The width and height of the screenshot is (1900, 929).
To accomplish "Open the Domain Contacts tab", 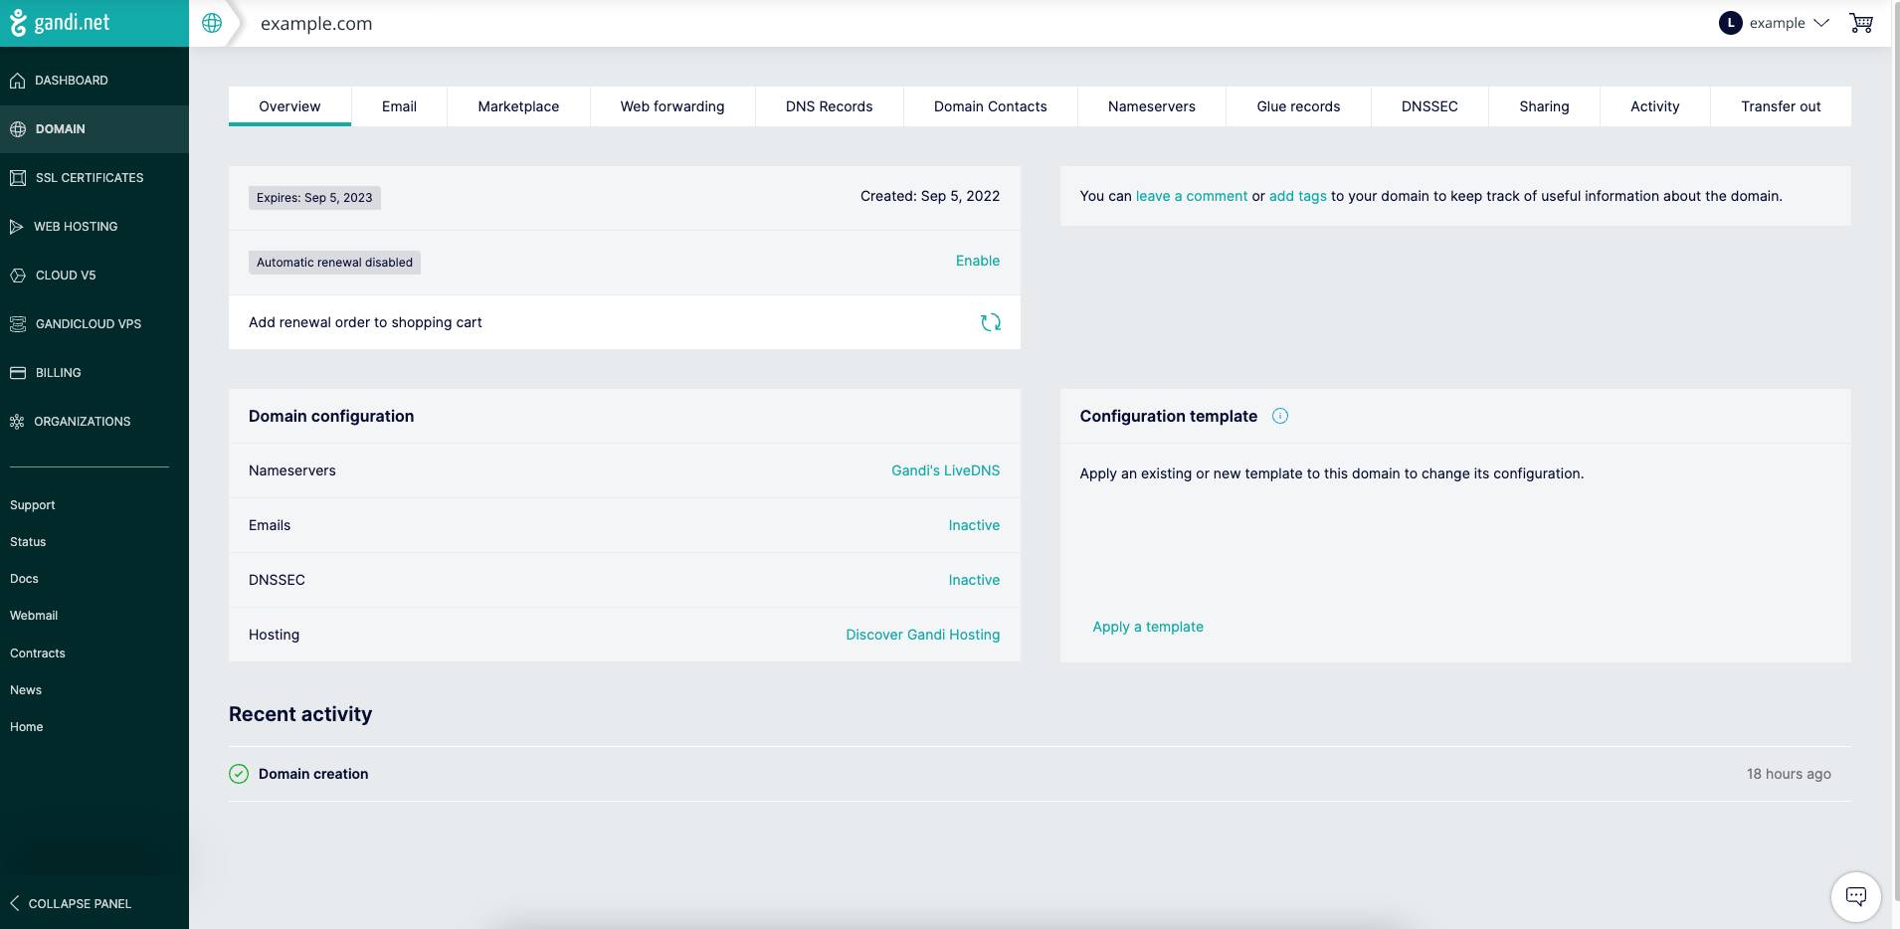I will click(x=991, y=106).
